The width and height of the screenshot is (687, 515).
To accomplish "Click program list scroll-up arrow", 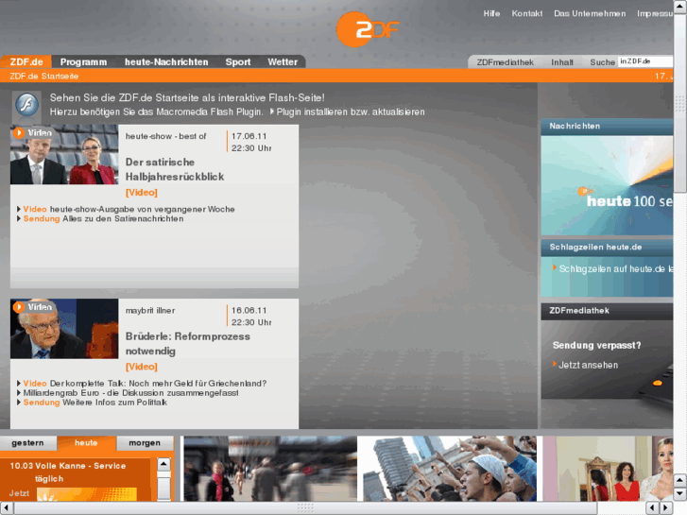I will coord(163,464).
